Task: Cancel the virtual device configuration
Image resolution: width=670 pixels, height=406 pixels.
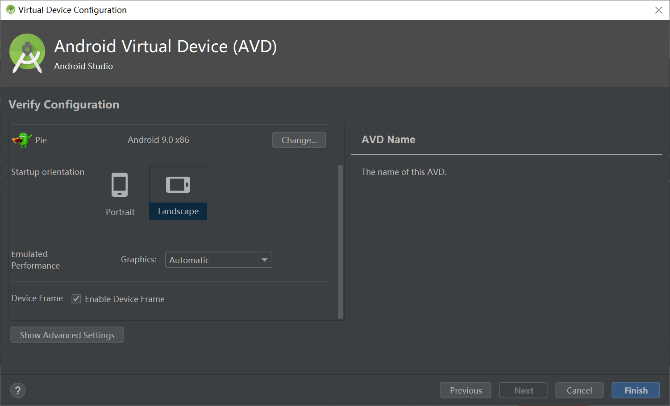Action: 579,390
